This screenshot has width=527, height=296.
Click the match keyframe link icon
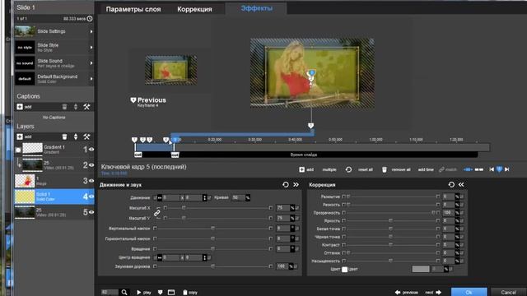pyautogui.click(x=441, y=169)
